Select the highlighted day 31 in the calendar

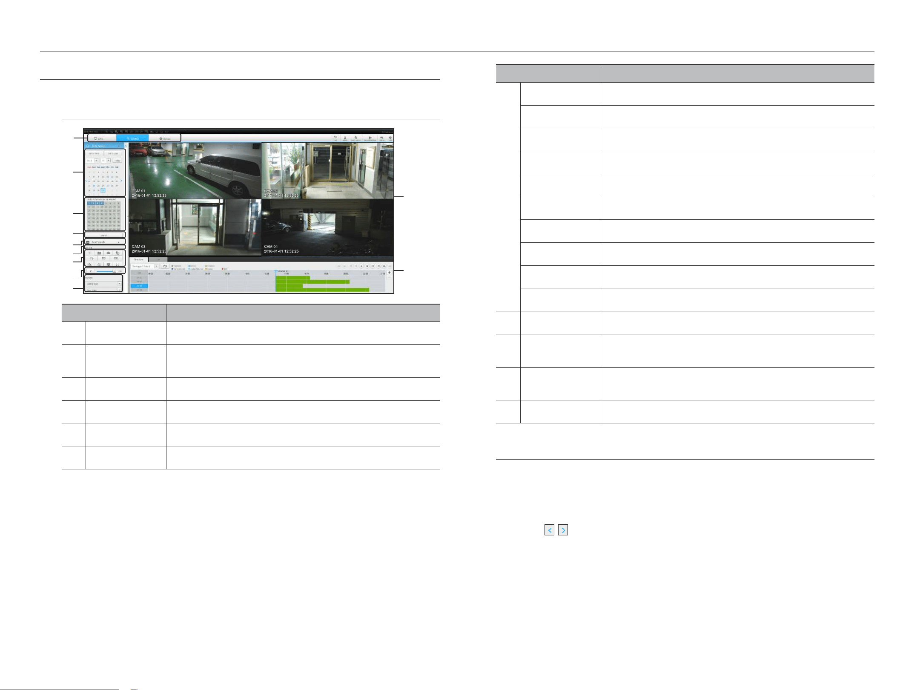pos(103,190)
